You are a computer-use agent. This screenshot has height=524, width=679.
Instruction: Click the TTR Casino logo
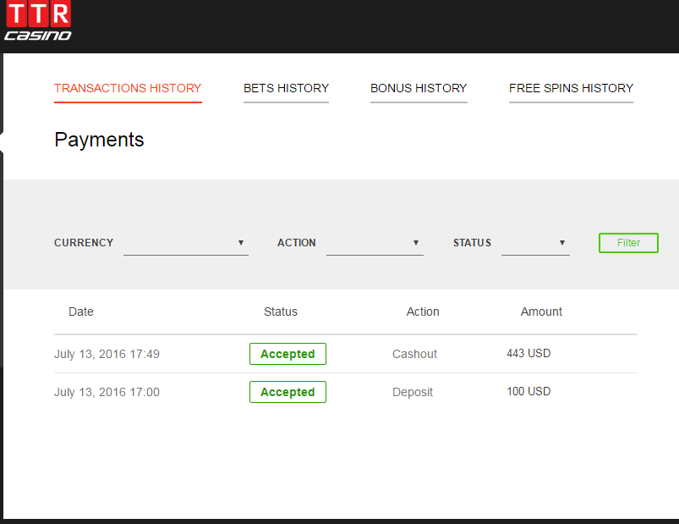[x=38, y=21]
